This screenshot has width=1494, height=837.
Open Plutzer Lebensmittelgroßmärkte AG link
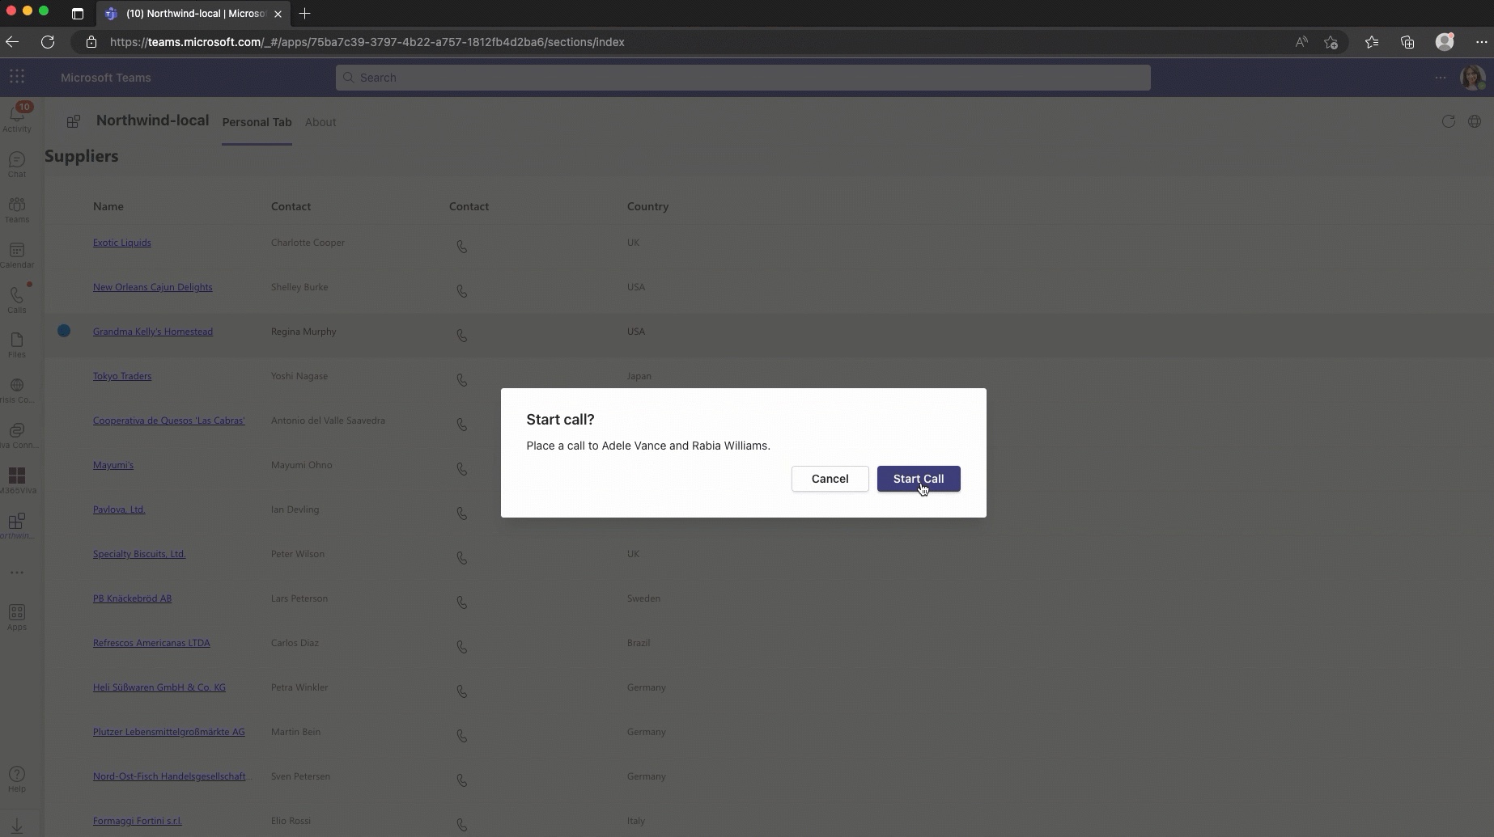click(x=168, y=732)
